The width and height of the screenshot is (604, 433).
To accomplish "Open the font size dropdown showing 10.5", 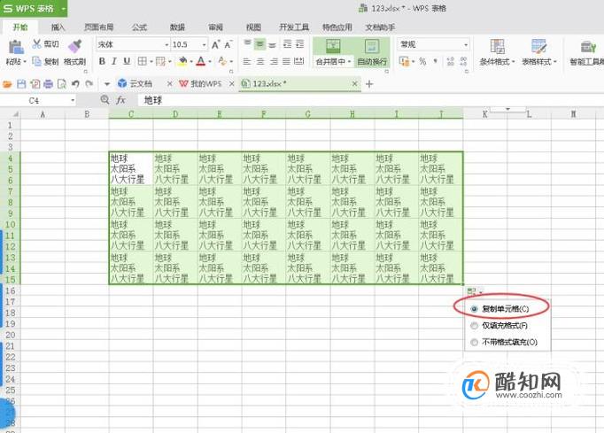I will (x=205, y=45).
